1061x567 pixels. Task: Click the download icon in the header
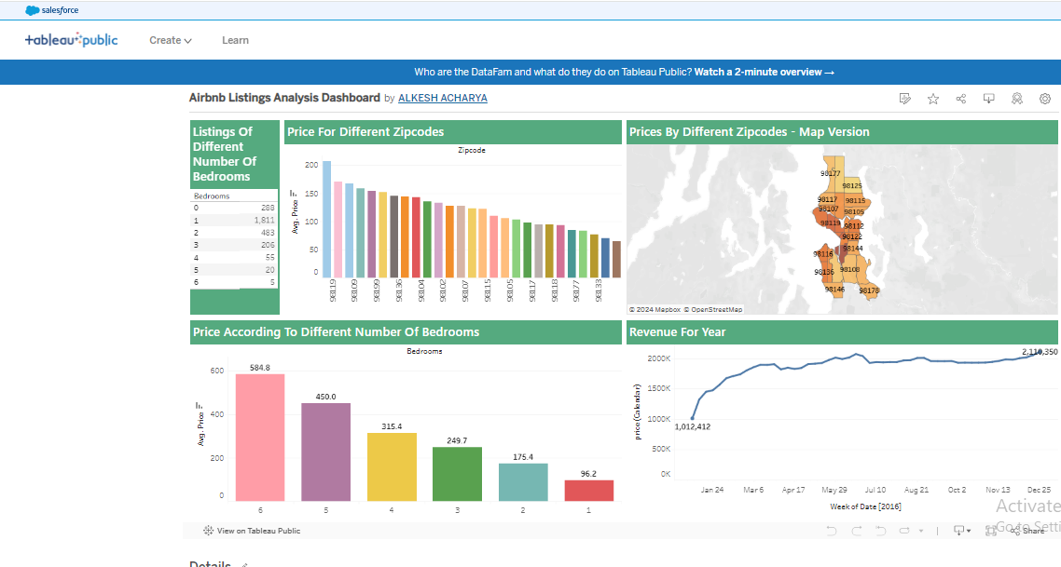click(989, 99)
